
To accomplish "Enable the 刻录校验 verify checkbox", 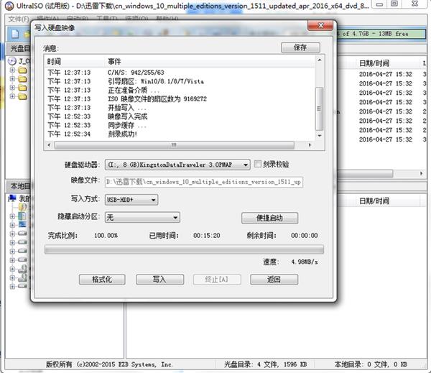I will pyautogui.click(x=258, y=164).
